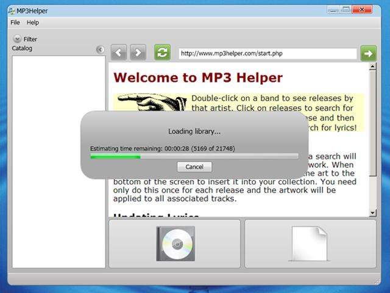Click the CD album artwork icon
The width and height of the screenshot is (390, 293).
tap(175, 244)
